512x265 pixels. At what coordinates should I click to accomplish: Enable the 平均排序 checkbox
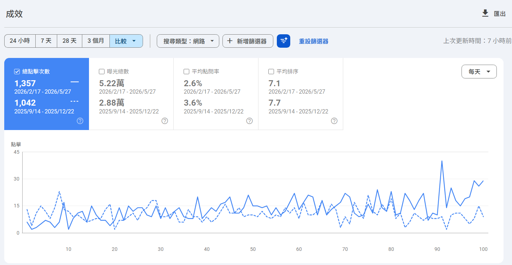coord(271,72)
